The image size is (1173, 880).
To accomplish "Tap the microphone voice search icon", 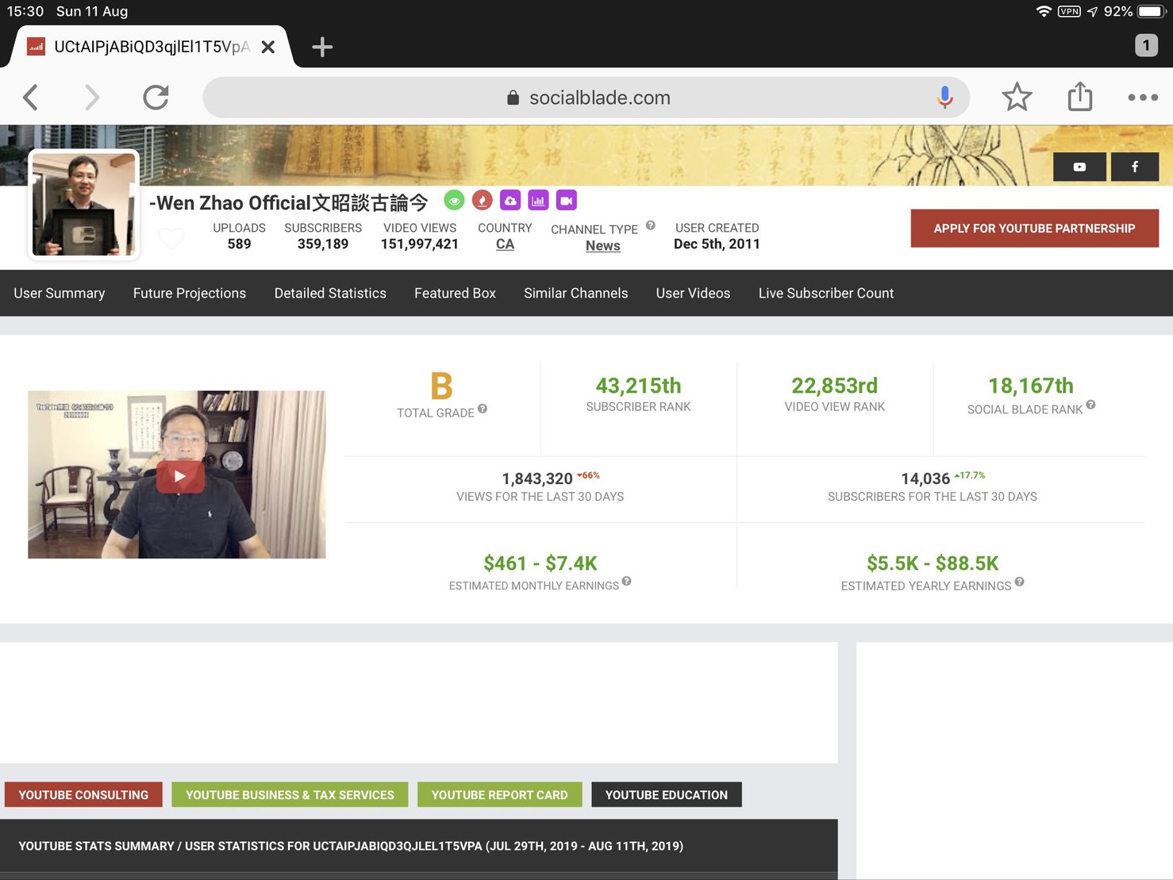I will click(x=944, y=97).
